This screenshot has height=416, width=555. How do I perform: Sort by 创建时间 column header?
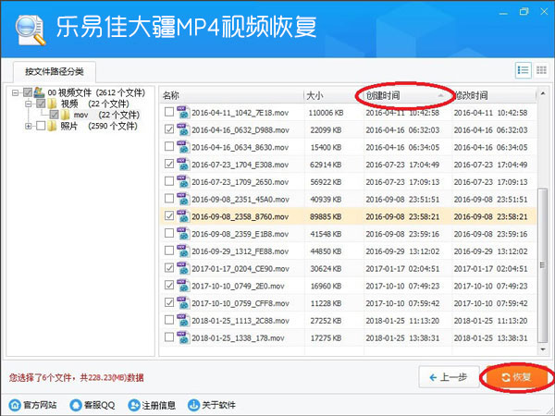click(x=407, y=95)
